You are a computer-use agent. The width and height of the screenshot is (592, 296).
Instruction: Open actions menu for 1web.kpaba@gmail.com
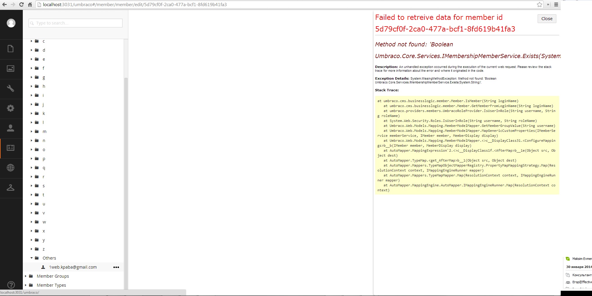(116, 267)
